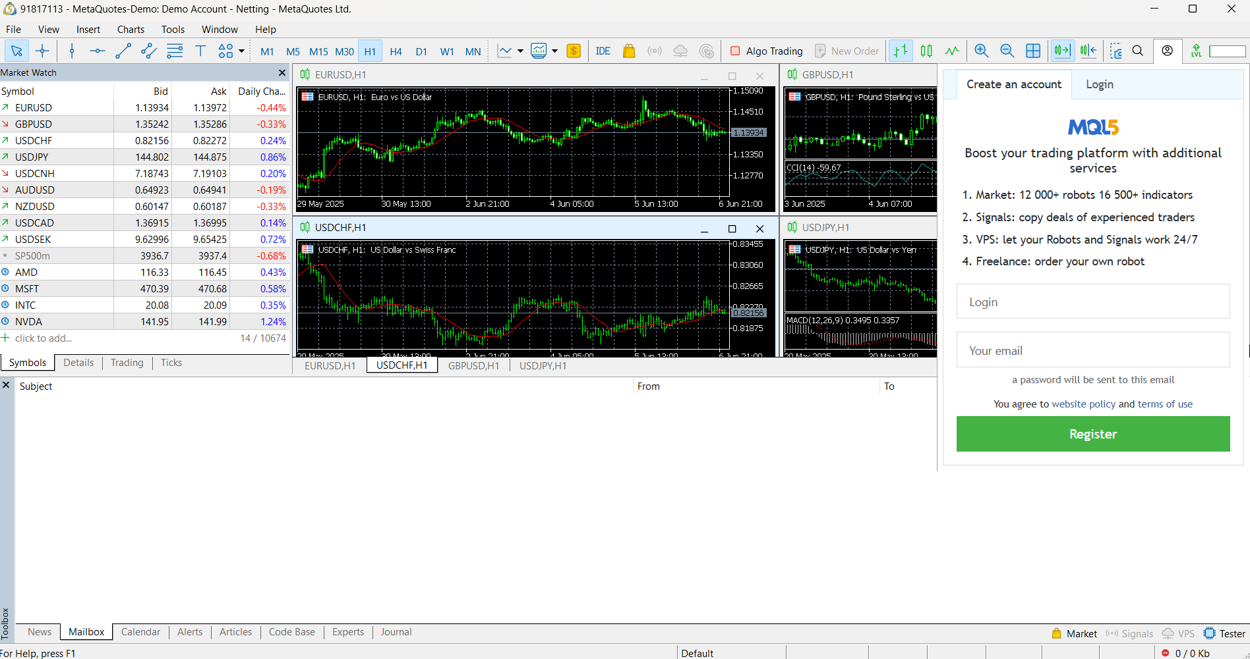Switch to candlestick chart type

tap(926, 51)
